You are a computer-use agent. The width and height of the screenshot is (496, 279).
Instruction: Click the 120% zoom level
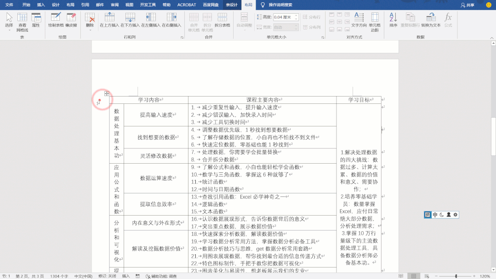485,276
